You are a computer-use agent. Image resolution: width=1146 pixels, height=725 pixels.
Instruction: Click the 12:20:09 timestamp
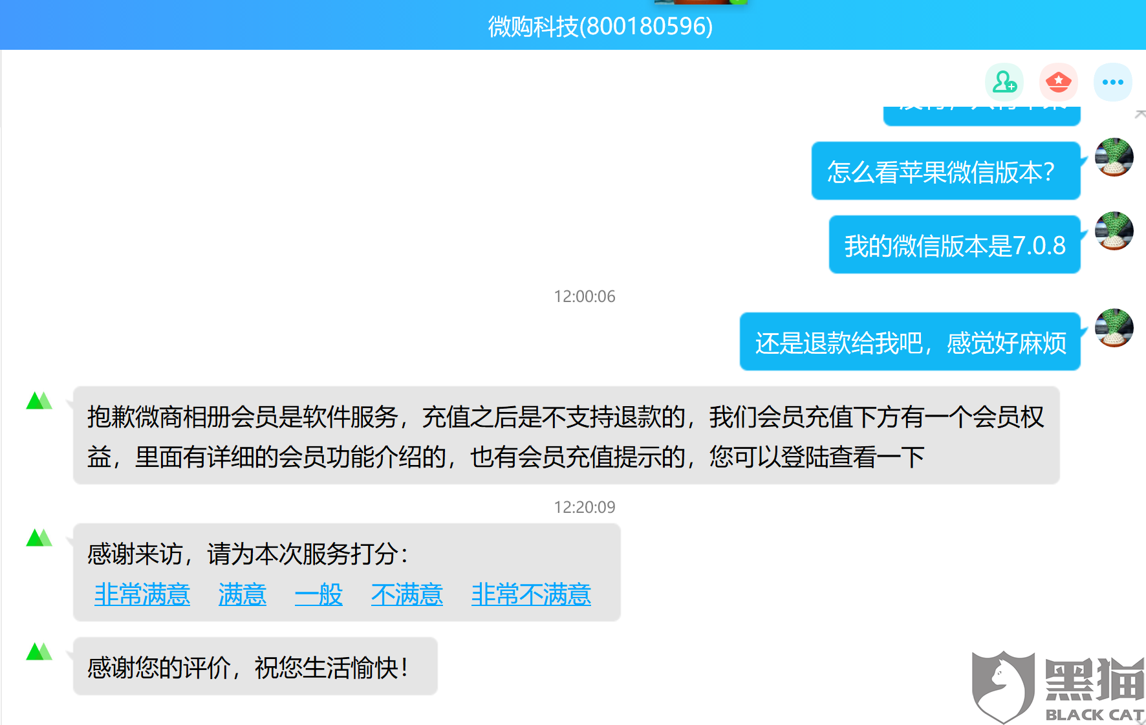click(x=585, y=507)
